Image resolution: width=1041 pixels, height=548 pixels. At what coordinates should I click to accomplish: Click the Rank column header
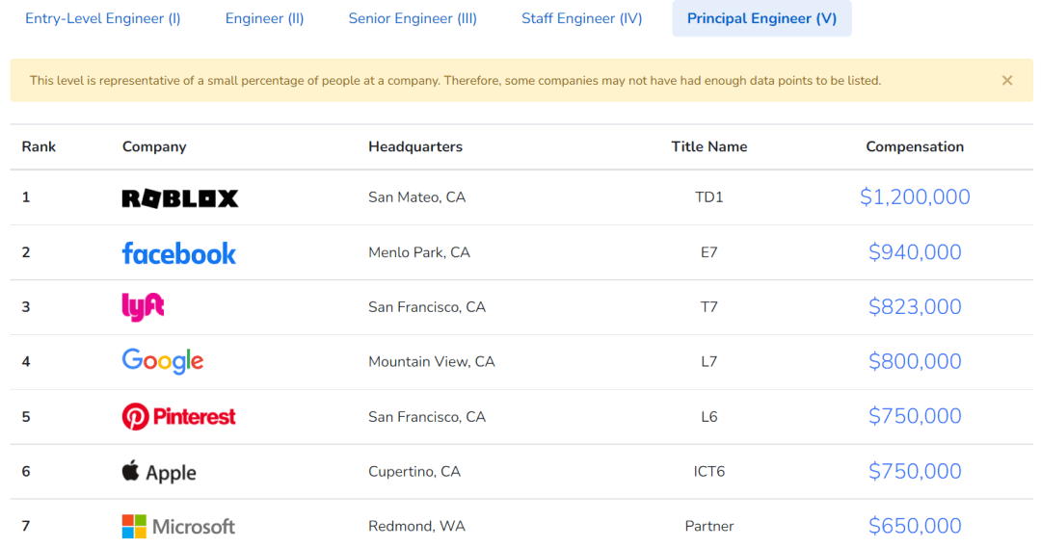39,146
